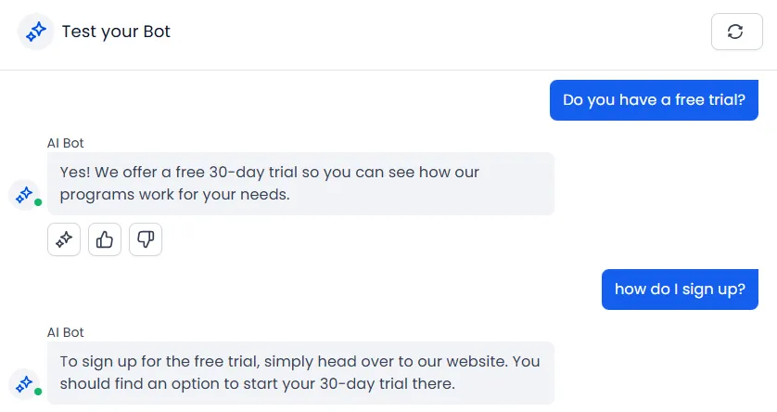The image size is (777, 412).
Task: Click the bot avatar beside the sign-up reply
Action: coord(24,382)
